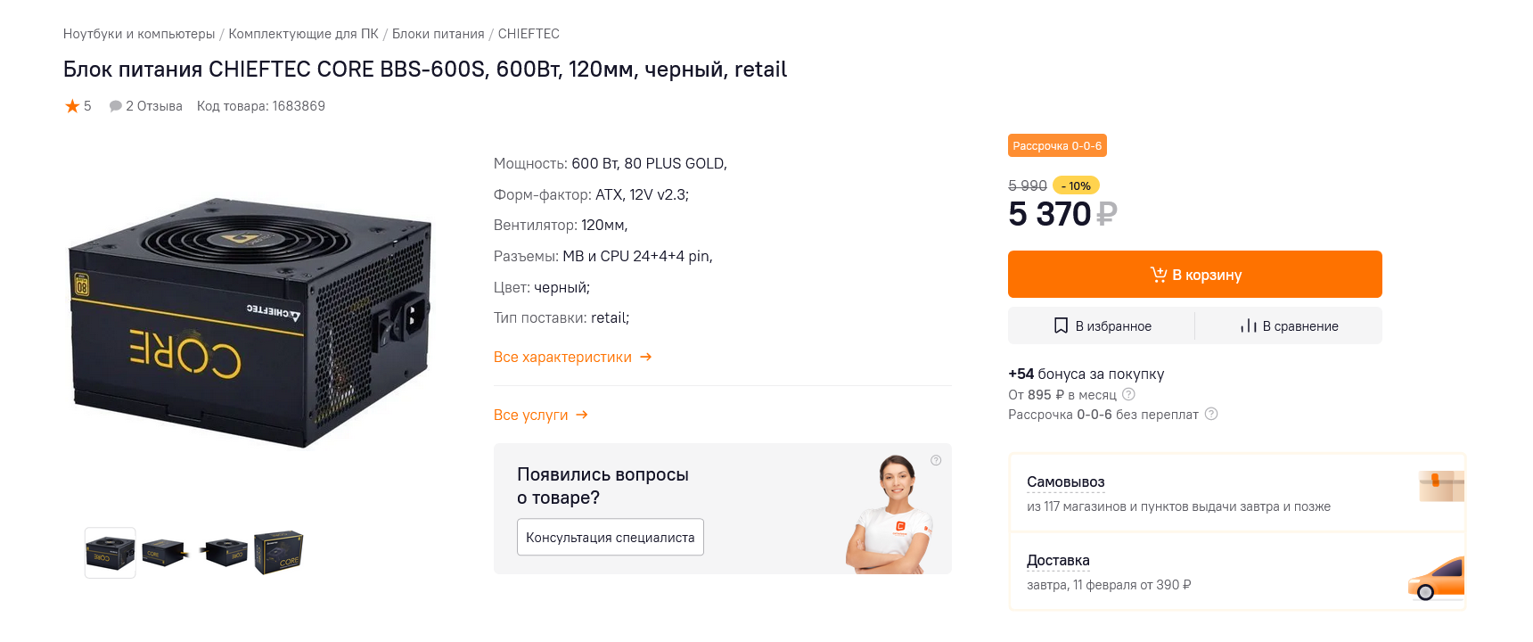Select the second power supply thumbnail

click(x=164, y=553)
